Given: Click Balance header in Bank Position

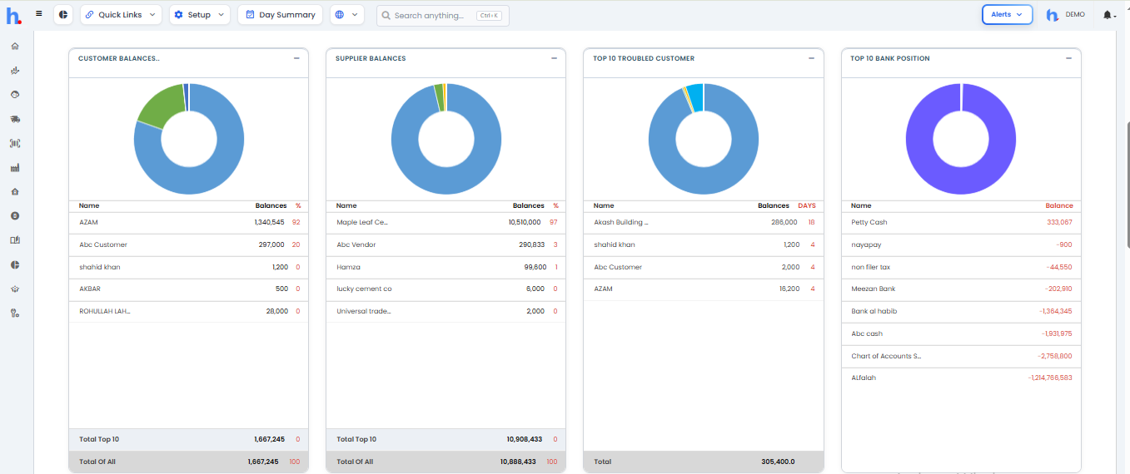Looking at the screenshot, I should (x=1059, y=205).
